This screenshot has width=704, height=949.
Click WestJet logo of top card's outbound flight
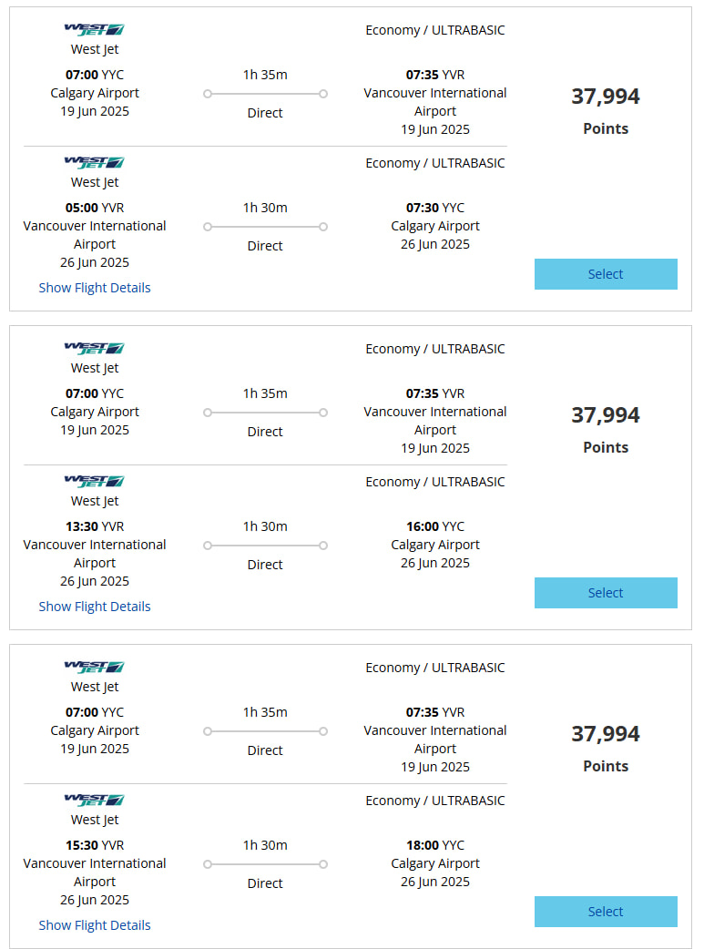(94, 30)
